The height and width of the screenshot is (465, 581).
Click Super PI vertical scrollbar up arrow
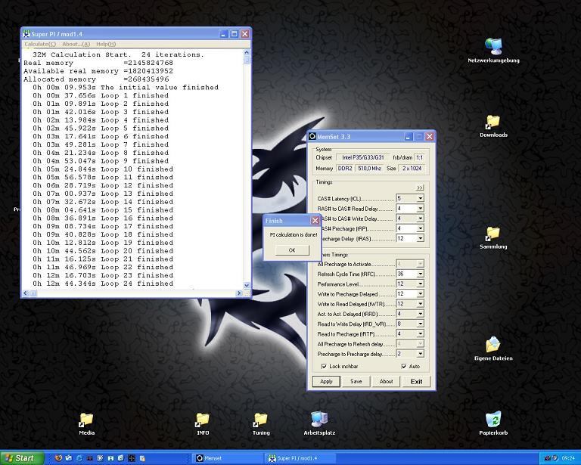[247, 53]
